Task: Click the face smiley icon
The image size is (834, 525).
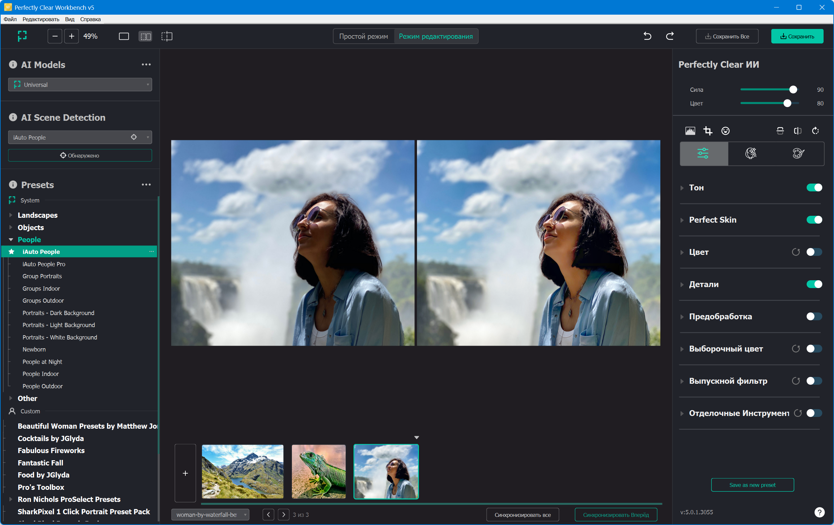Action: click(x=725, y=131)
